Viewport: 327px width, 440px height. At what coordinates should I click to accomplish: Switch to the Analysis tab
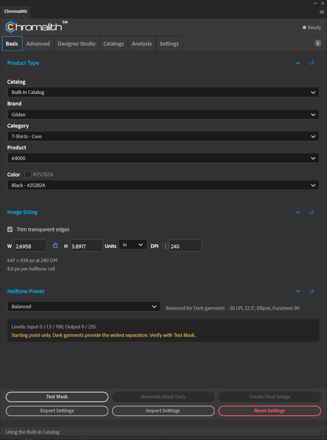click(142, 44)
